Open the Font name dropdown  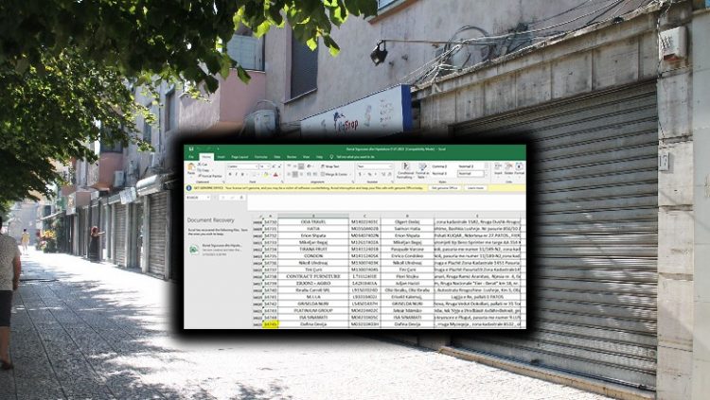[x=257, y=166]
